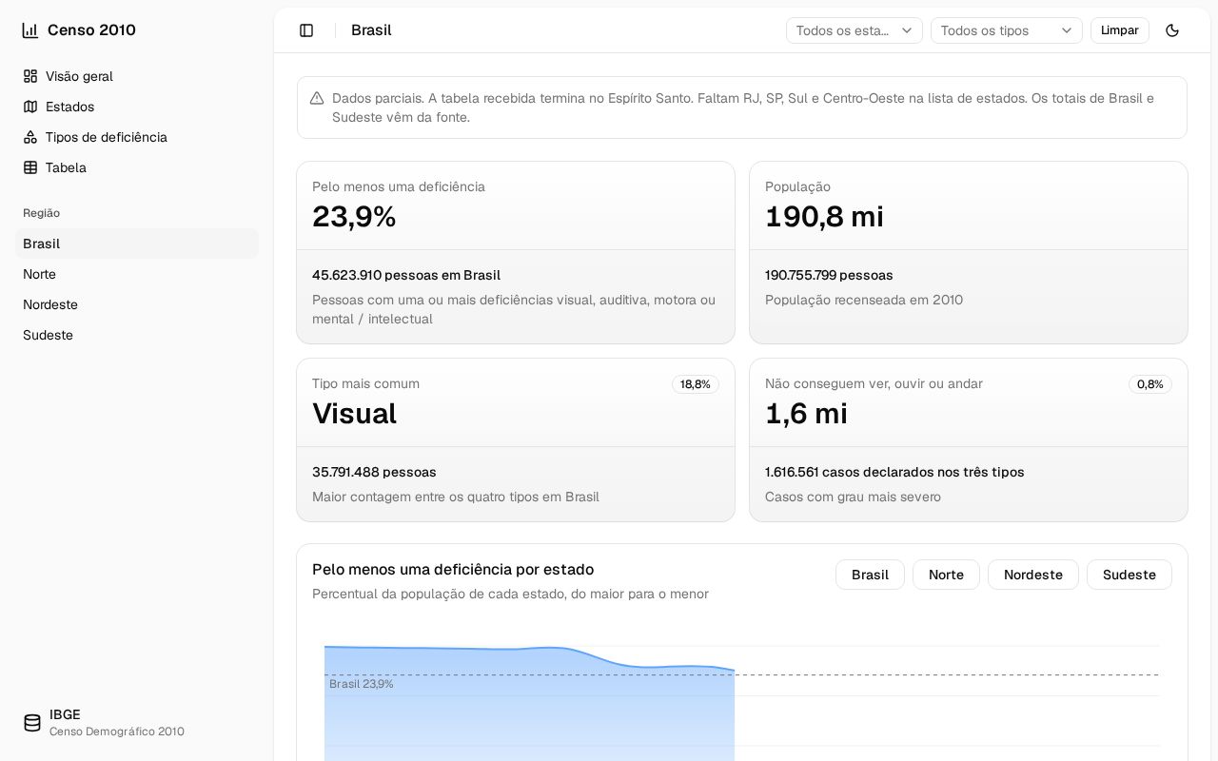Go to Estados in the sidebar

137,107
